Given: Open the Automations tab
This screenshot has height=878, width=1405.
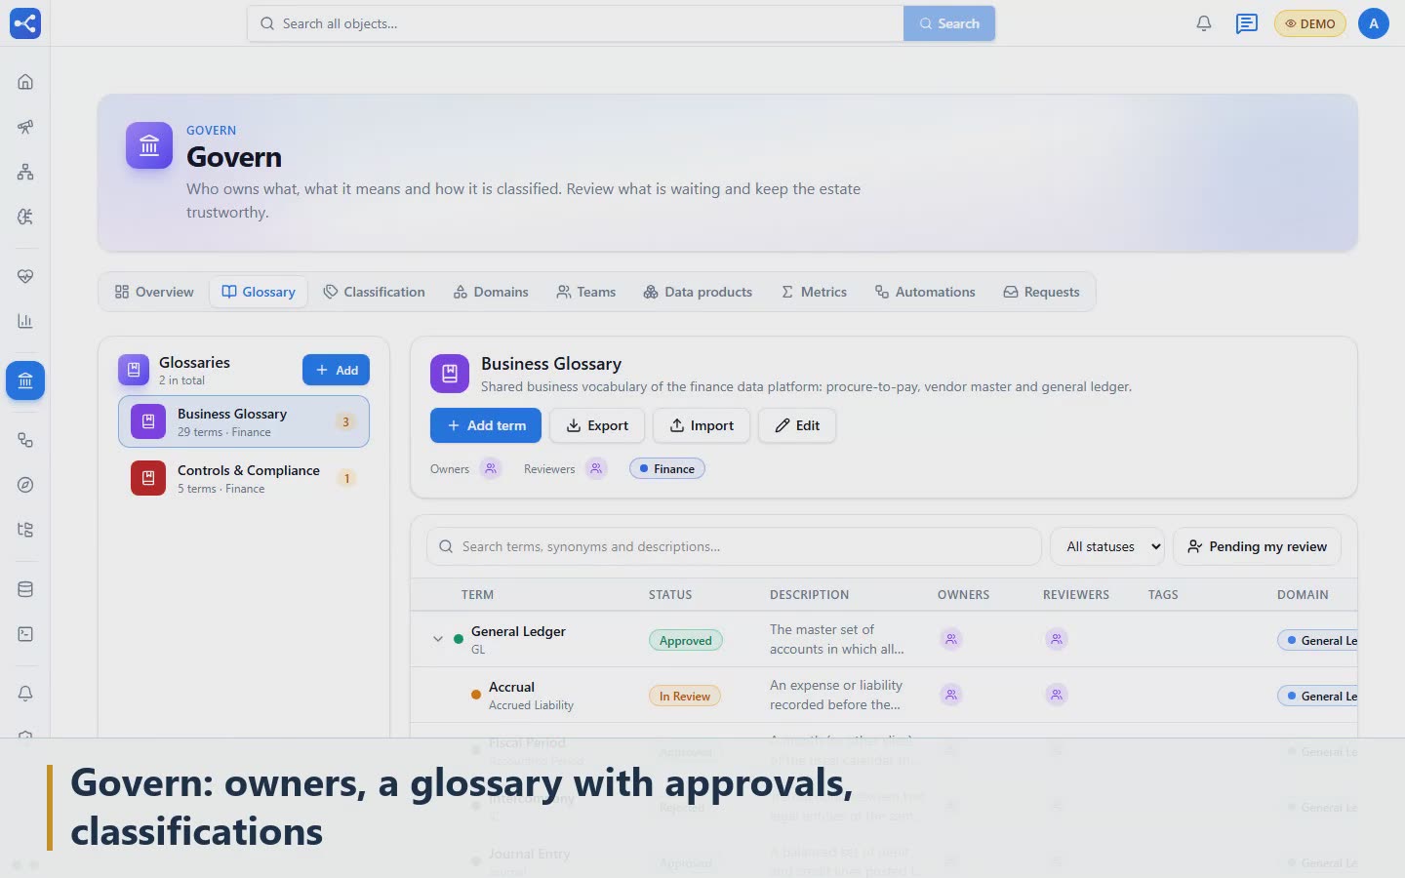Looking at the screenshot, I should point(925,292).
